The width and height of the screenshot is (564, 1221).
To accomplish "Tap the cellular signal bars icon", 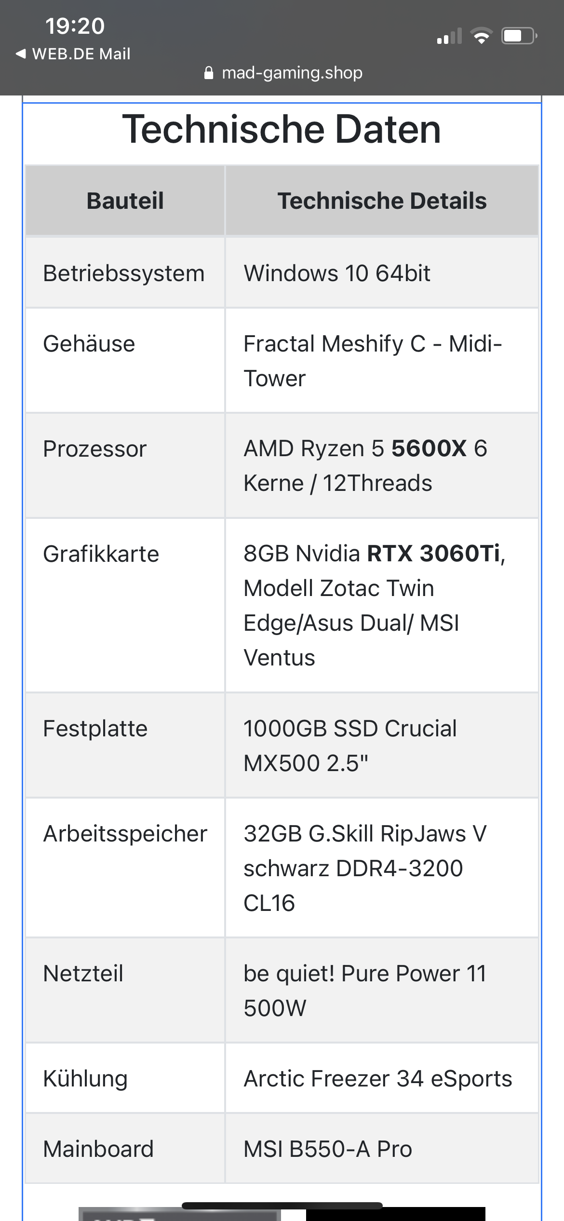I will pos(449,36).
